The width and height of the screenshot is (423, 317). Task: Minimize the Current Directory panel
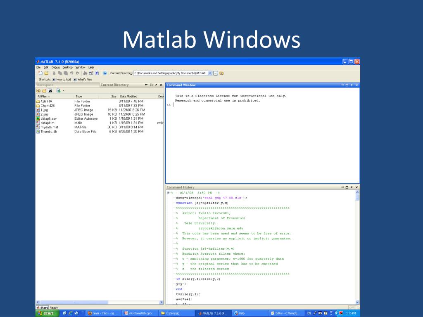[147, 85]
